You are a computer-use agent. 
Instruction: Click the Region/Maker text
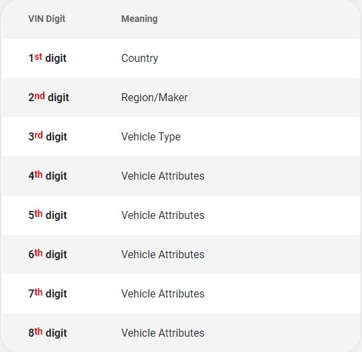click(x=155, y=97)
